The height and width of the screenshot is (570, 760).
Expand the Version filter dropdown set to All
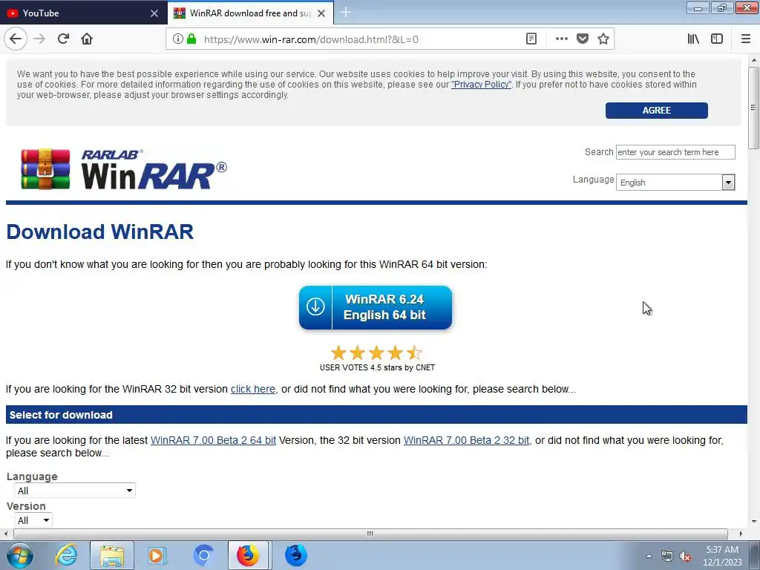pyautogui.click(x=33, y=520)
